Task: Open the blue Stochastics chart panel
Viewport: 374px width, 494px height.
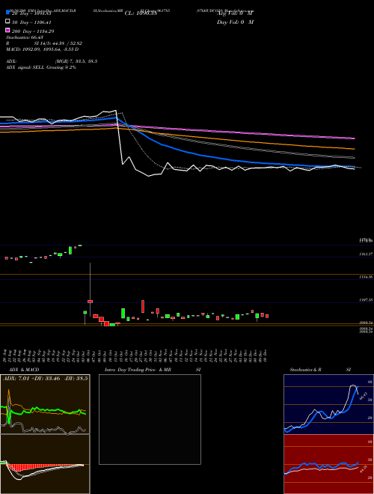Action: [x=328, y=404]
